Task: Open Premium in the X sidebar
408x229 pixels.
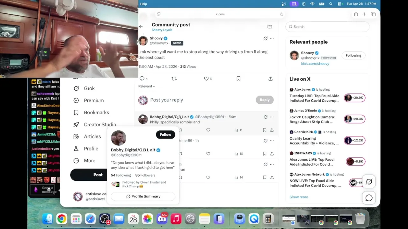Action: [x=89, y=101]
